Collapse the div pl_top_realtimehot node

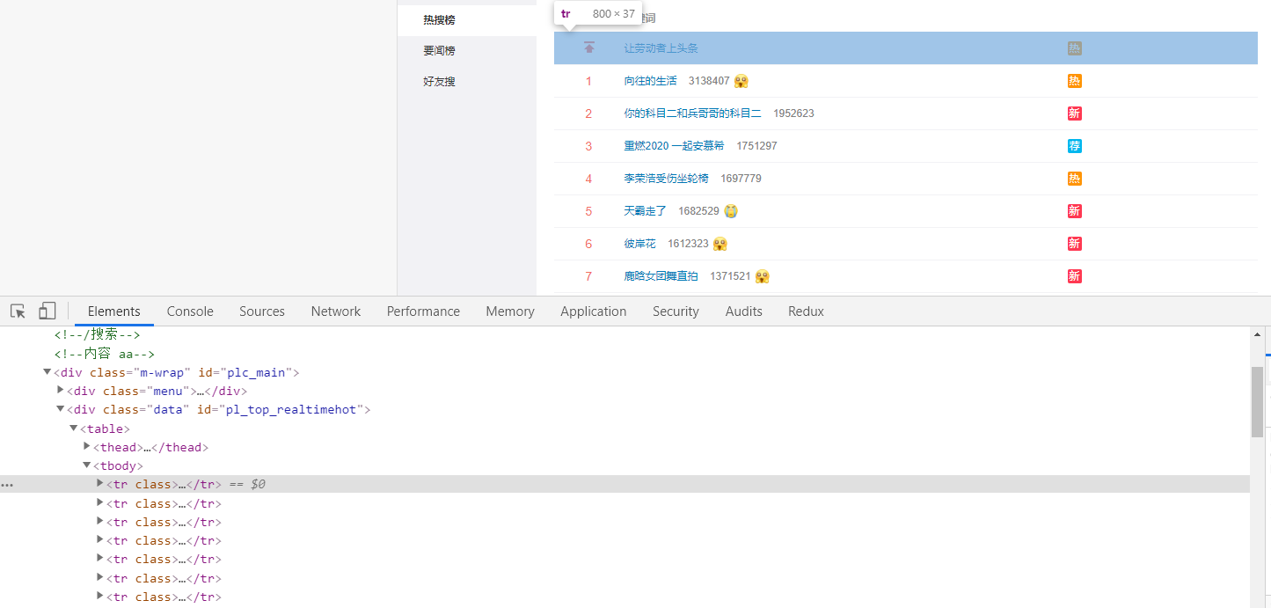(61, 409)
